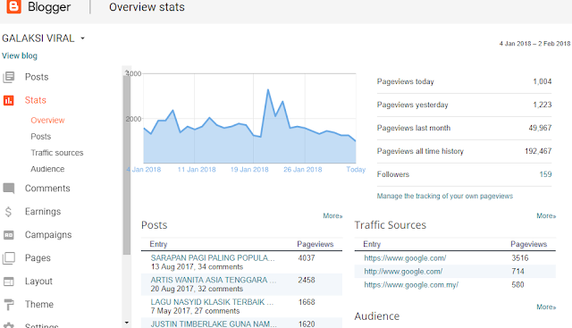
Task: Click Manage the tracking of your own pageviews
Action: point(445,197)
